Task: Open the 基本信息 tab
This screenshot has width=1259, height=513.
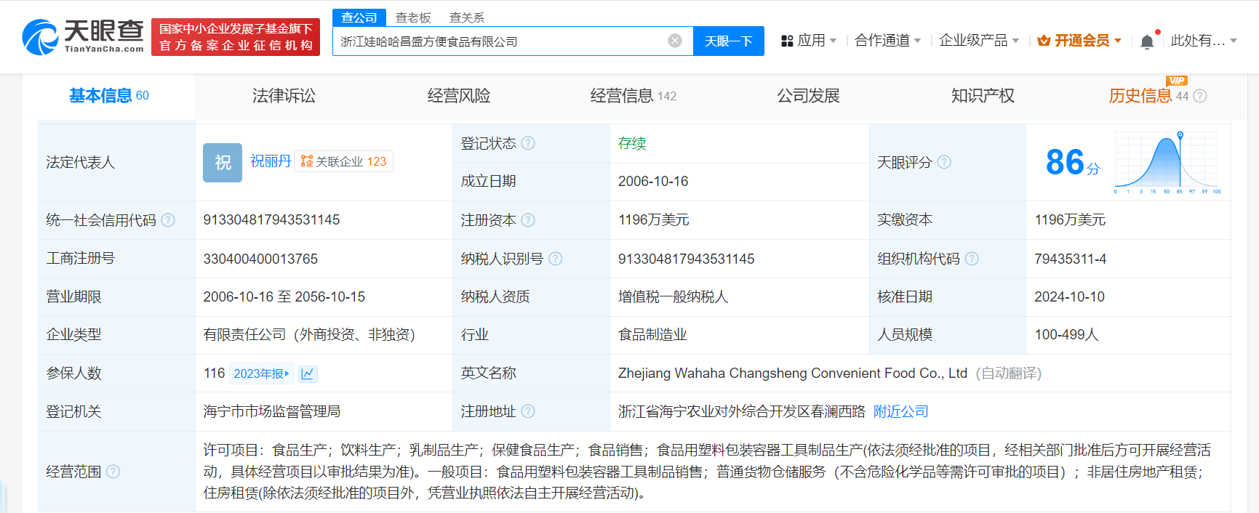Action: [109, 96]
